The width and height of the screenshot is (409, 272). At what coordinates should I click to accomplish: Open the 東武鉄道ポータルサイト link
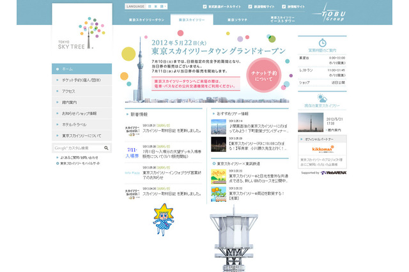222,6
